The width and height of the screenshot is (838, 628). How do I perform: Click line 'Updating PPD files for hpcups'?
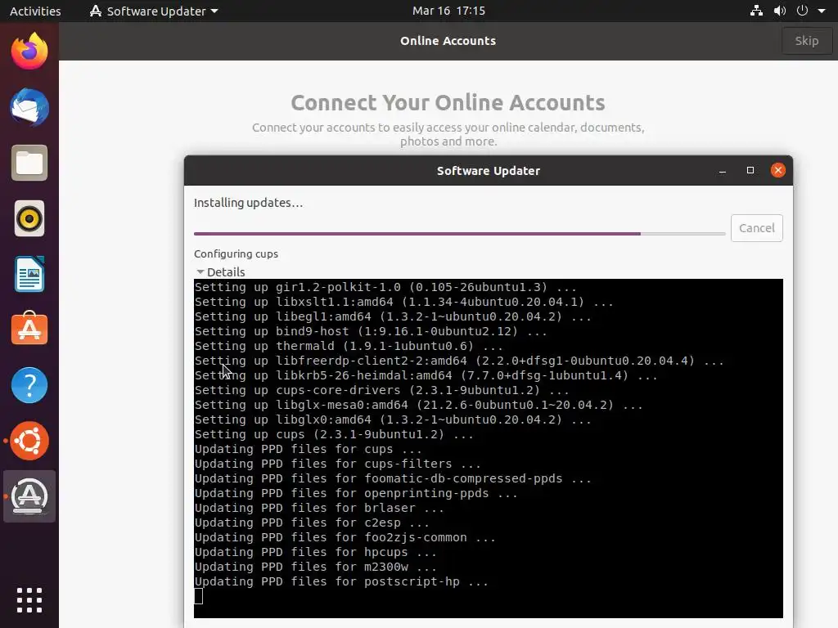click(315, 552)
